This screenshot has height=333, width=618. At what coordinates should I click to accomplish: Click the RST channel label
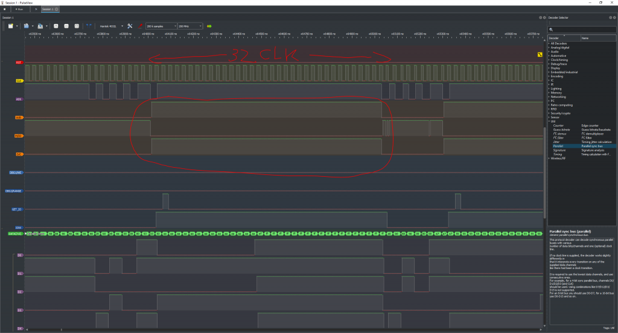pyautogui.click(x=19, y=62)
